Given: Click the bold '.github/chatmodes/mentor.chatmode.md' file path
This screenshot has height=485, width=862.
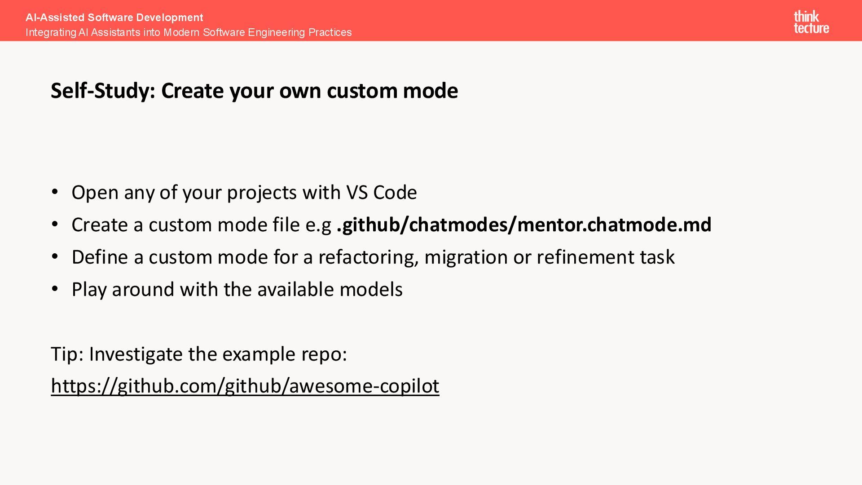Looking at the screenshot, I should click(524, 225).
